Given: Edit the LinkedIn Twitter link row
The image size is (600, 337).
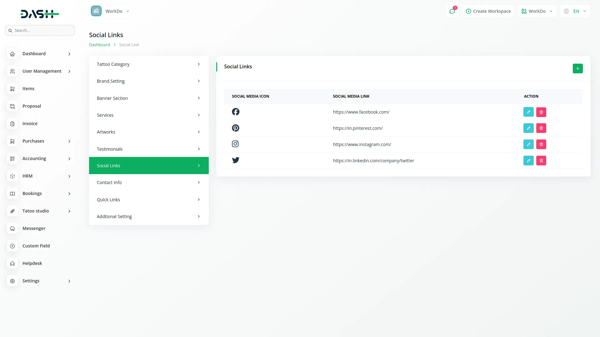Looking at the screenshot, I should [x=528, y=160].
